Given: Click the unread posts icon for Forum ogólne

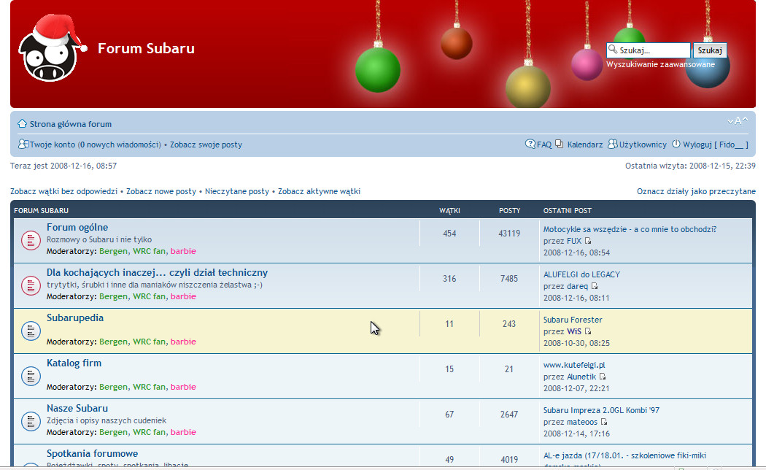Looking at the screenshot, I should point(30,239).
